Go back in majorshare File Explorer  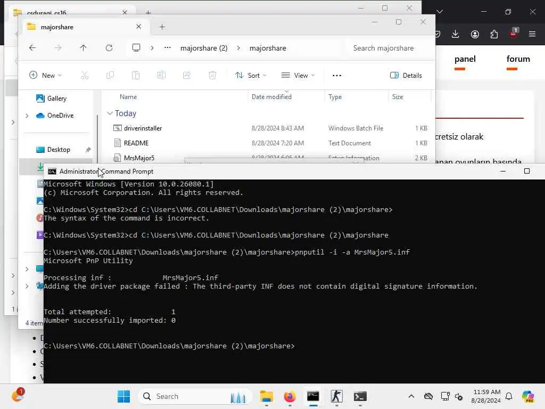click(x=32, y=48)
